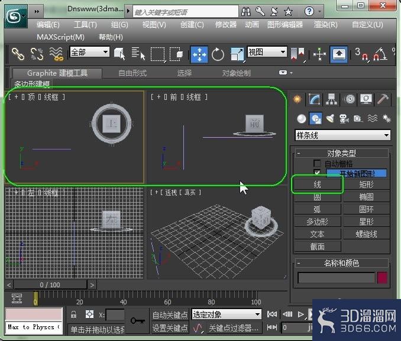401x341 pixels.
Task: Select the Space Warps waves icon
Action: pos(373,119)
